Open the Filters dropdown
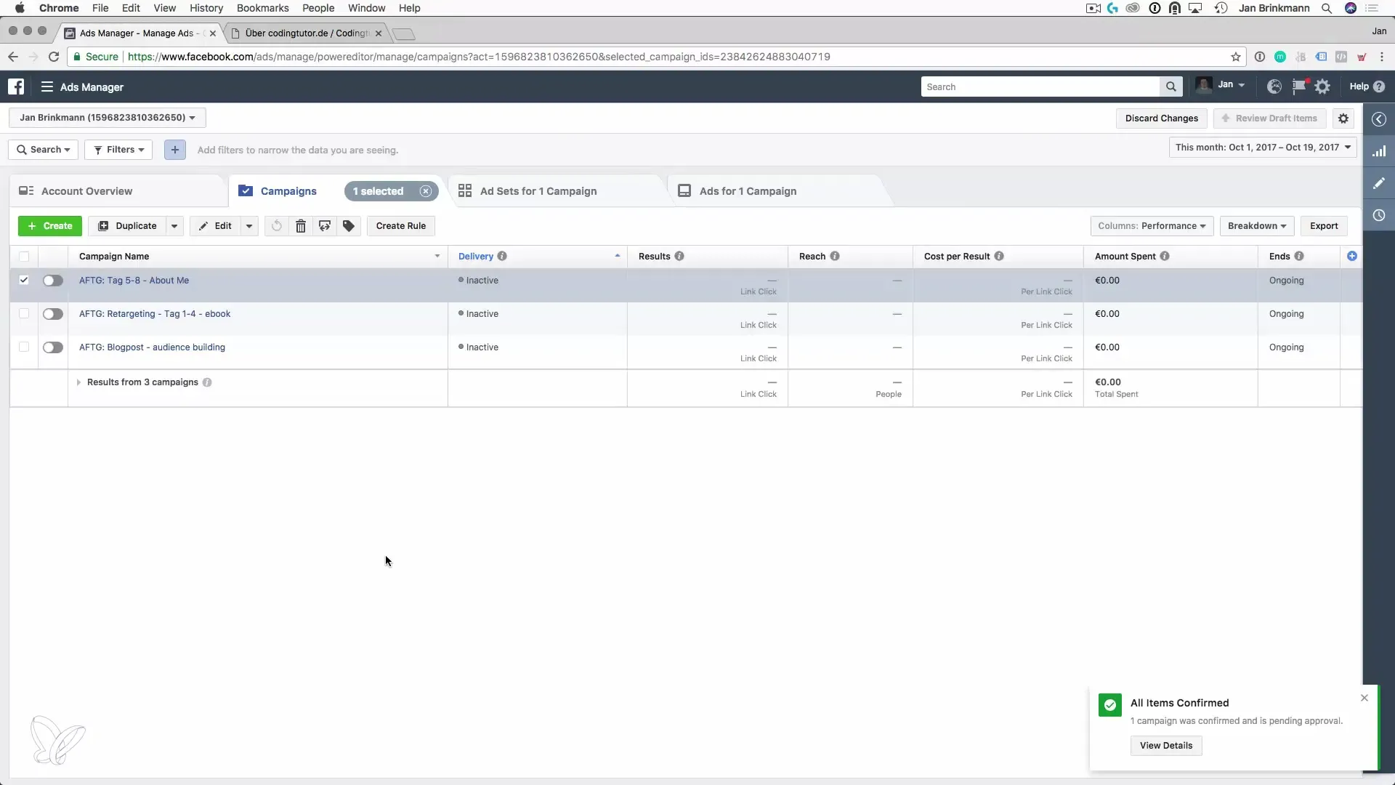1395x785 pixels. click(x=118, y=150)
